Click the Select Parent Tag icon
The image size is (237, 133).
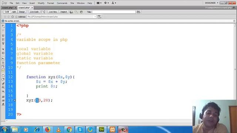coord(3,49)
